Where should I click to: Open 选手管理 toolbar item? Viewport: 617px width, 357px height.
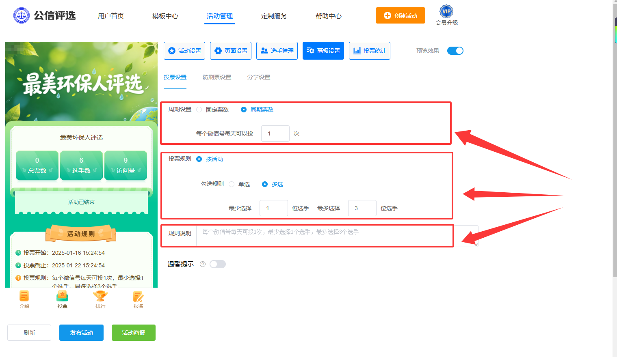click(x=277, y=51)
